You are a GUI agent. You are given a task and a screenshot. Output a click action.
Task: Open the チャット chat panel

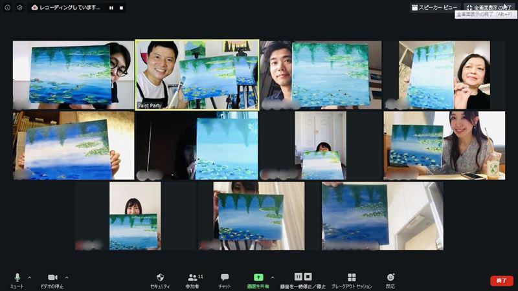225,281
